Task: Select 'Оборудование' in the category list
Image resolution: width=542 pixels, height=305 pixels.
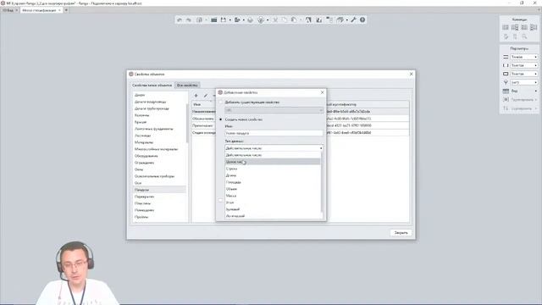Action: pyautogui.click(x=159, y=156)
